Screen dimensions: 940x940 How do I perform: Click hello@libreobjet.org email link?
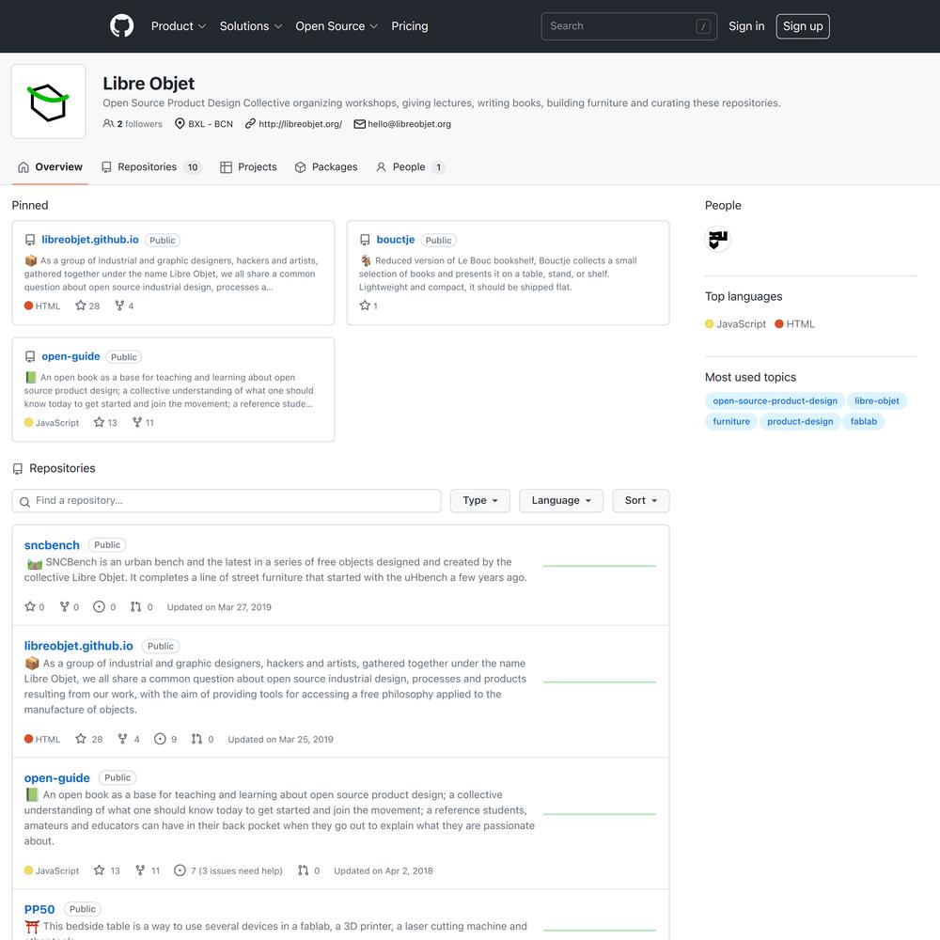409,124
